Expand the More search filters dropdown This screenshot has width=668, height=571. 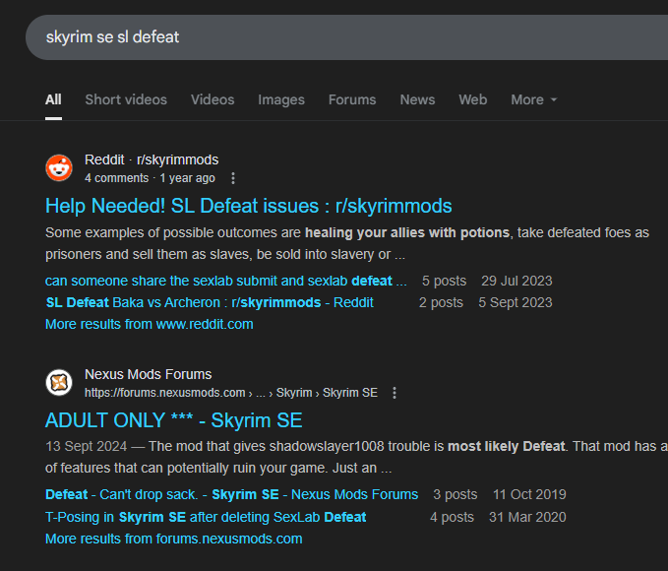[533, 99]
